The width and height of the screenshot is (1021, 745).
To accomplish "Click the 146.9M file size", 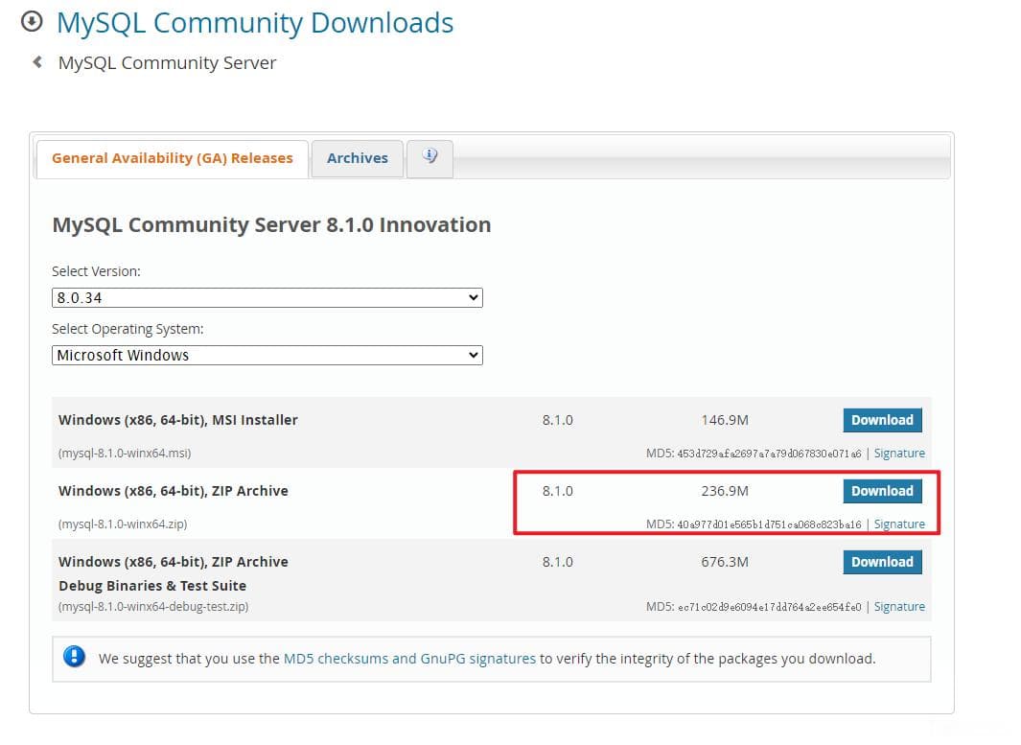I will coord(725,420).
